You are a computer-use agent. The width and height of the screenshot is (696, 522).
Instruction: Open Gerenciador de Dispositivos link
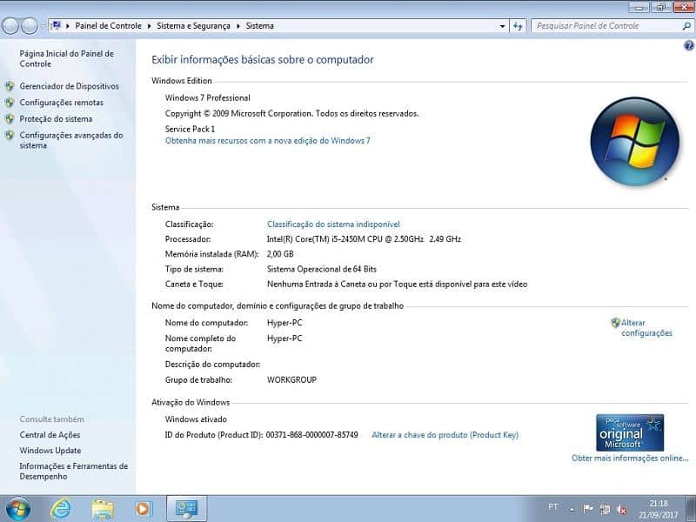click(69, 86)
